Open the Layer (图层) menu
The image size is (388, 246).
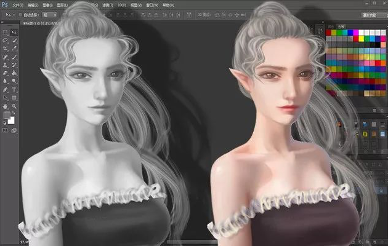[62, 5]
